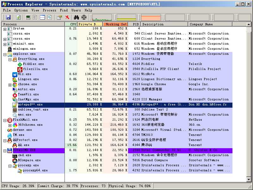
Task: Expand the wininit.exe tree node
Action: click(5, 44)
